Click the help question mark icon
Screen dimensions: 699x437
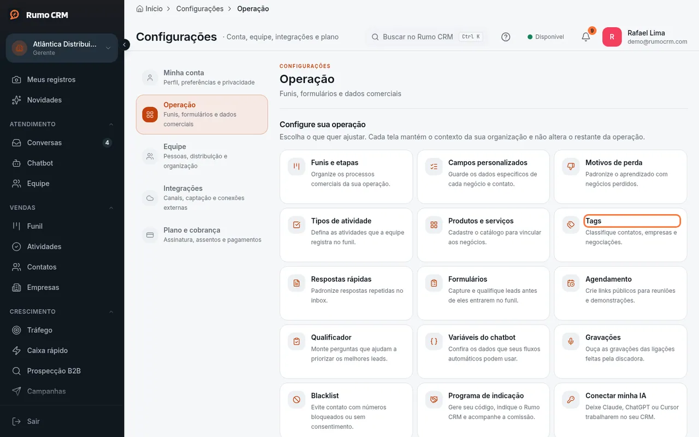click(x=506, y=37)
